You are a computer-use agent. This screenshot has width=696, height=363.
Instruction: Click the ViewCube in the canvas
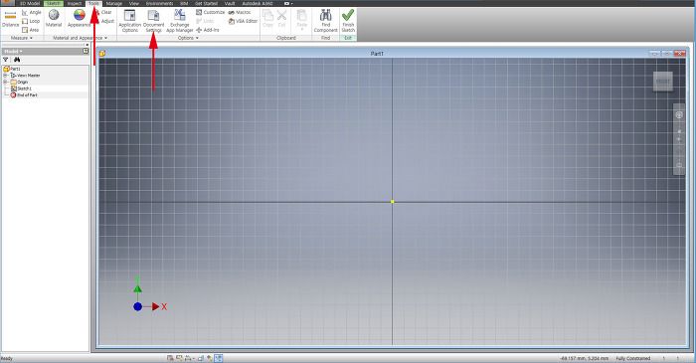pos(663,82)
